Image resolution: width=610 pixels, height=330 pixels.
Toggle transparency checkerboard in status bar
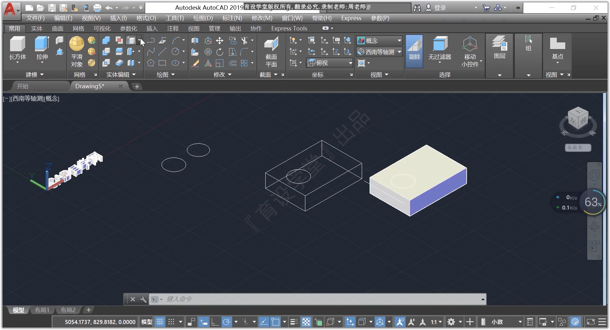[x=306, y=322]
